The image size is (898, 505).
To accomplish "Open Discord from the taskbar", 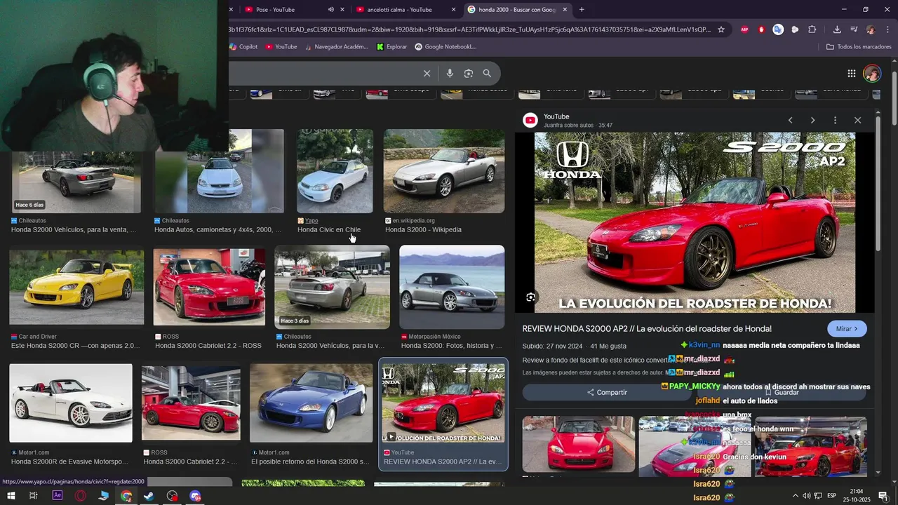I will coord(195,496).
